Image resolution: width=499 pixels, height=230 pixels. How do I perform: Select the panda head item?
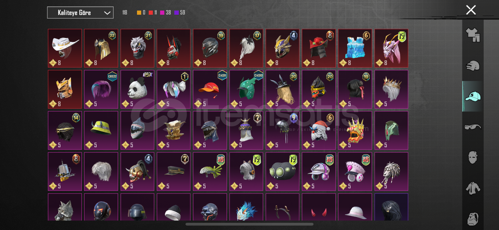(x=137, y=89)
